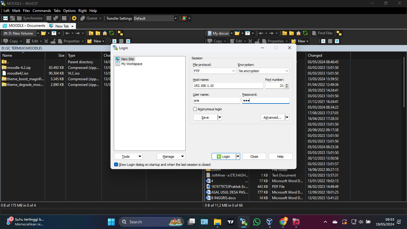Open Google Chrome from the taskbar
This screenshot has width=407, height=229.
(283, 222)
